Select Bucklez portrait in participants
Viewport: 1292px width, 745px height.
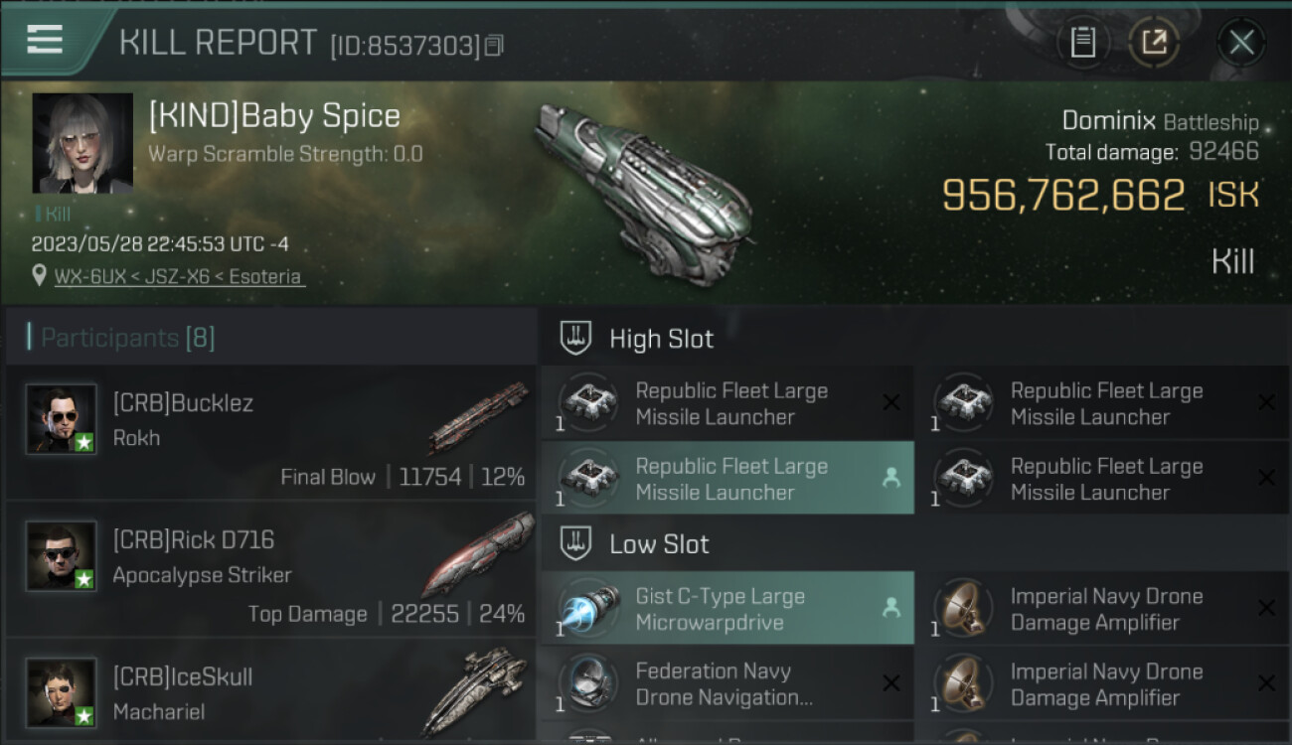click(62, 419)
